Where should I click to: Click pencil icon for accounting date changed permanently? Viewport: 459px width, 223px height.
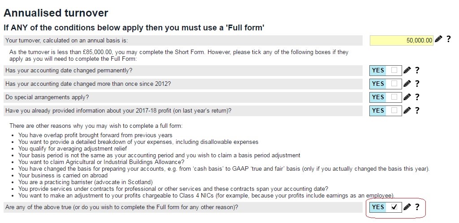(x=407, y=70)
